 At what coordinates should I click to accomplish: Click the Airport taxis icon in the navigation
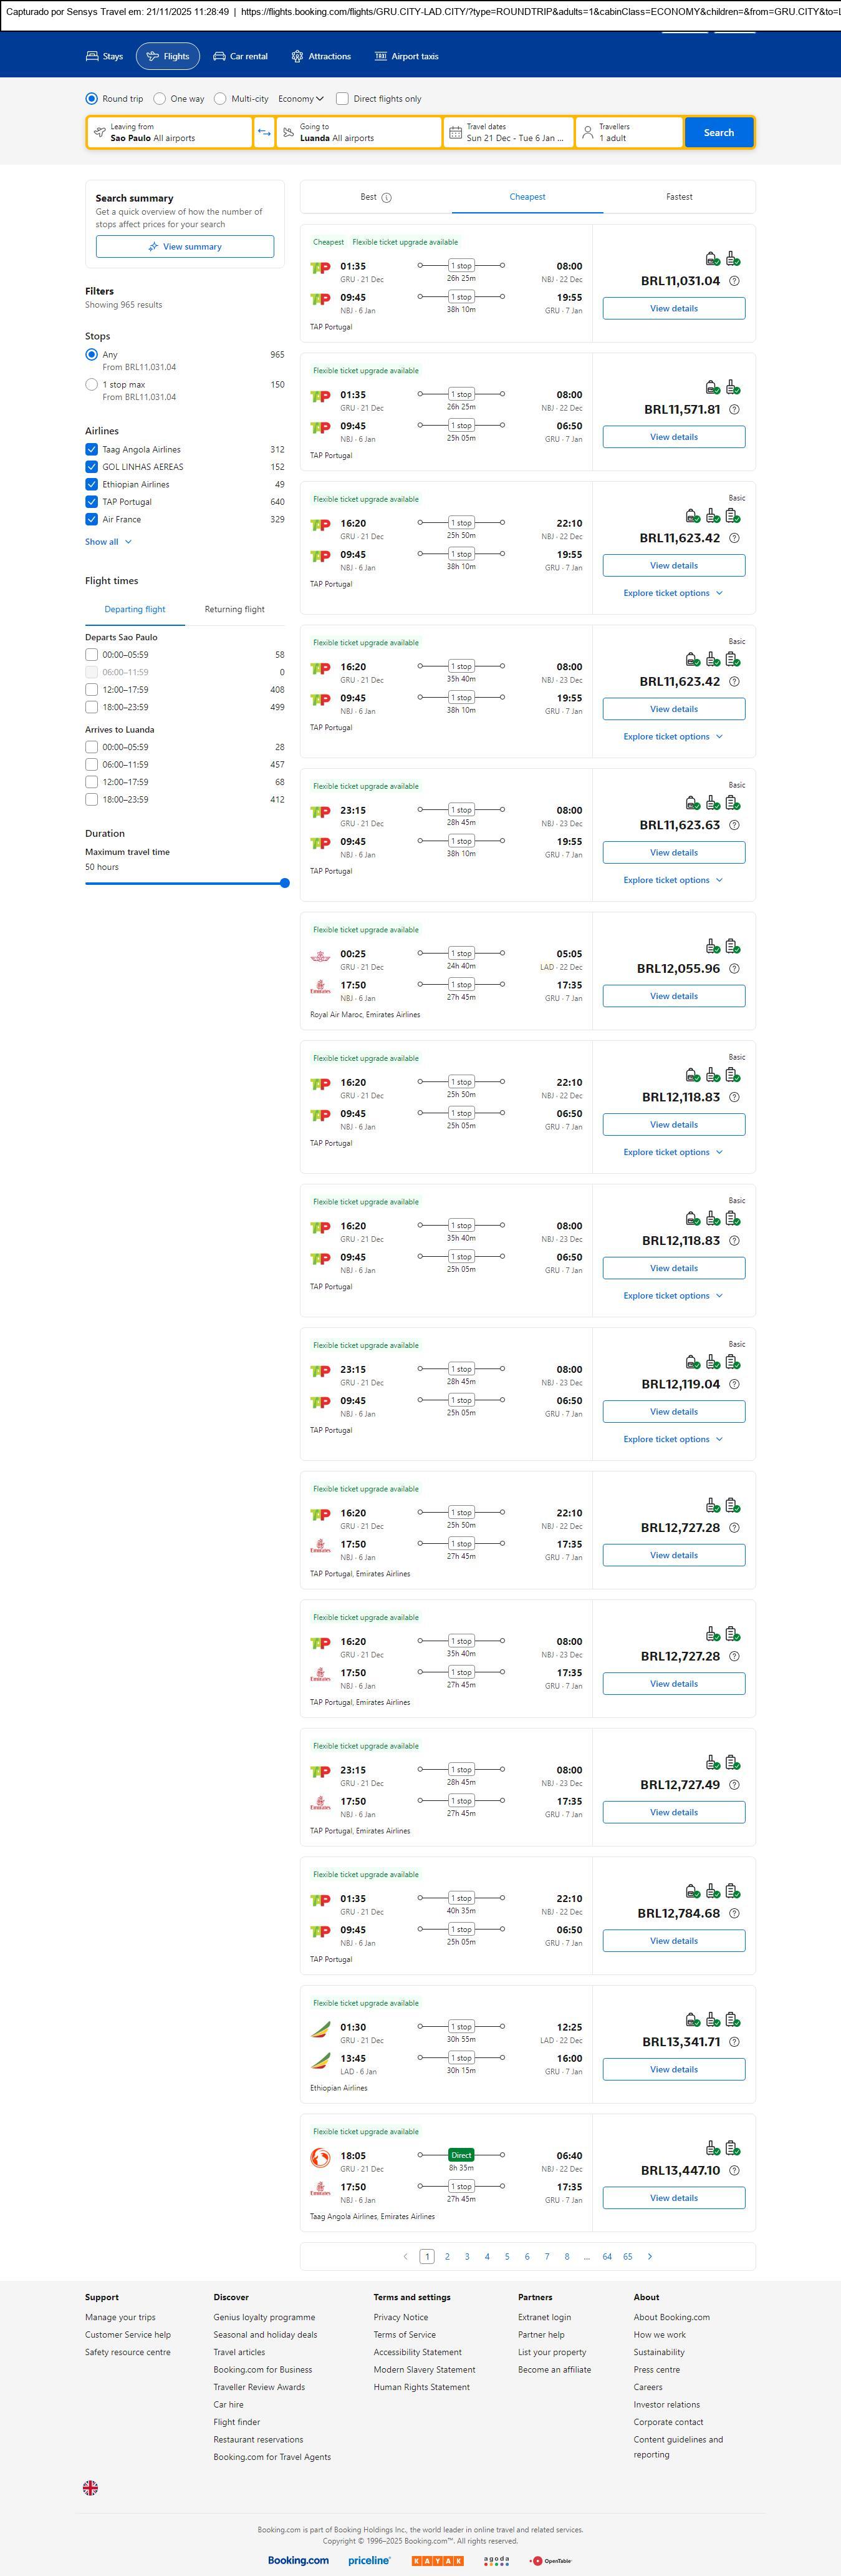[x=380, y=57]
